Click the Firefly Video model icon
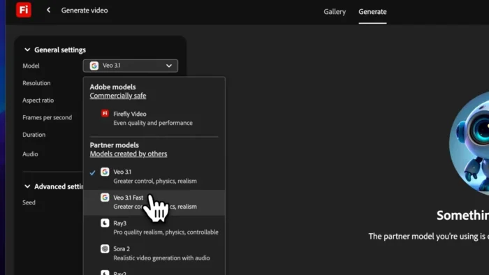This screenshot has height=275, width=489. coord(105,113)
